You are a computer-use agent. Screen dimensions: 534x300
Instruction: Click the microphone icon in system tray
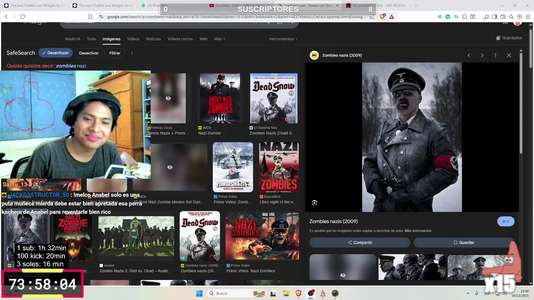pos(477,293)
